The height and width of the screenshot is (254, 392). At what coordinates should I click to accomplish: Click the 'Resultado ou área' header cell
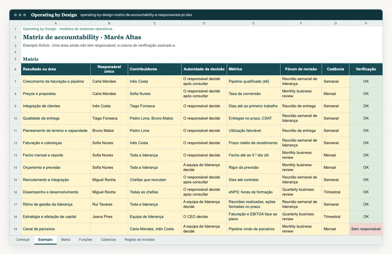[56, 69]
